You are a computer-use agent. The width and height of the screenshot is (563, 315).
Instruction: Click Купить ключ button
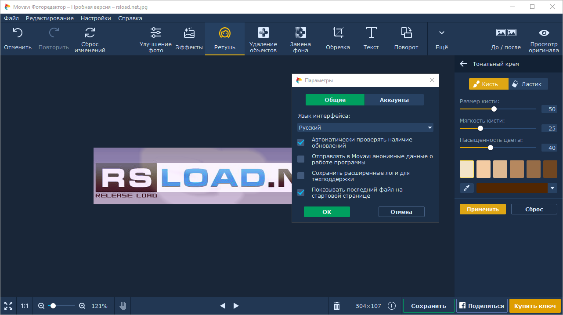[535, 306]
